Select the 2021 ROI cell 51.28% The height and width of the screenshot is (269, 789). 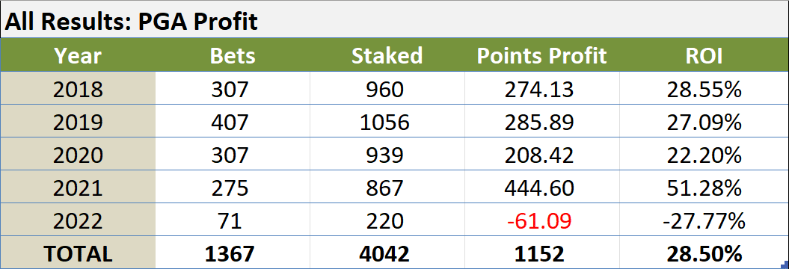pos(704,187)
